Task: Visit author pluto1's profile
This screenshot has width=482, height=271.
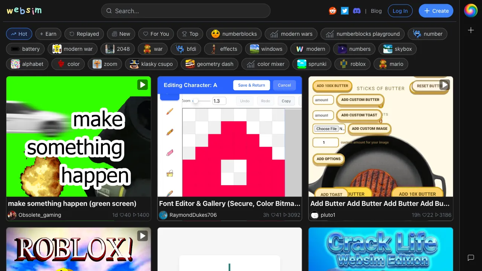Action: click(x=328, y=215)
